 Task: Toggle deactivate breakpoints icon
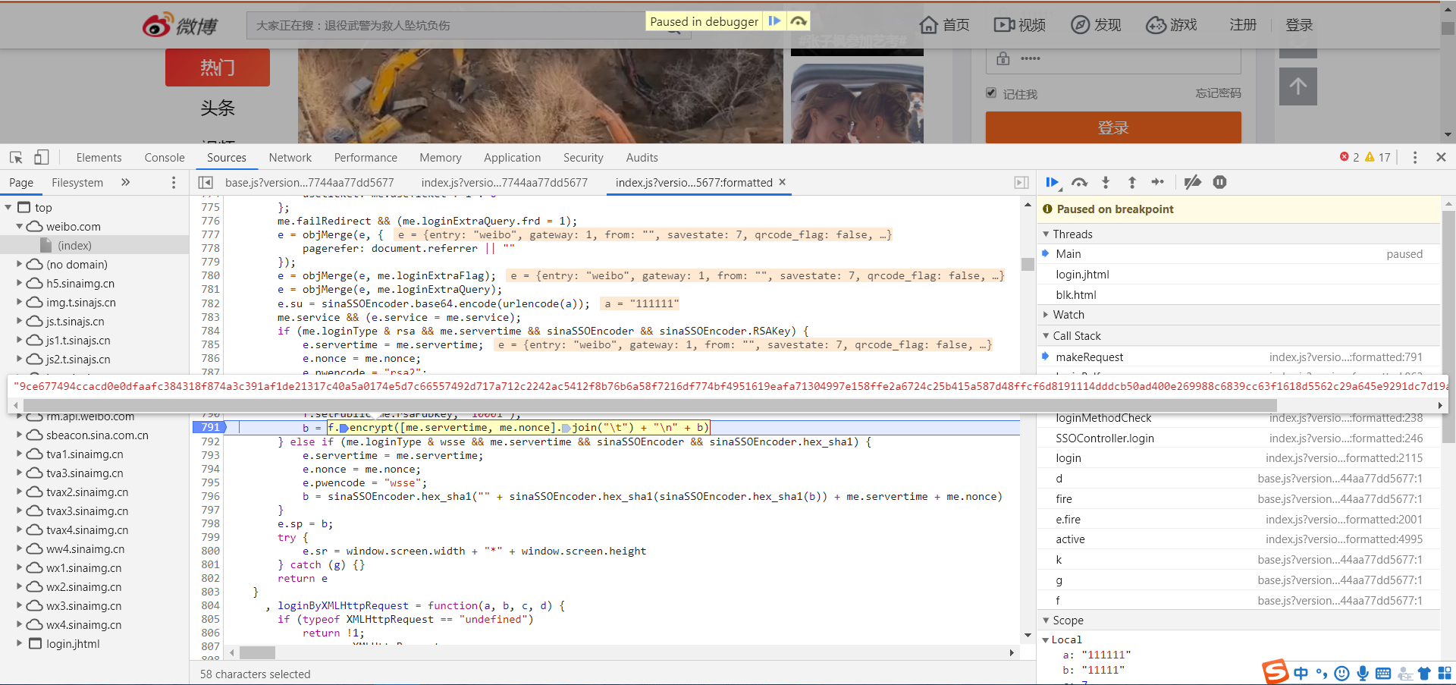click(x=1192, y=182)
